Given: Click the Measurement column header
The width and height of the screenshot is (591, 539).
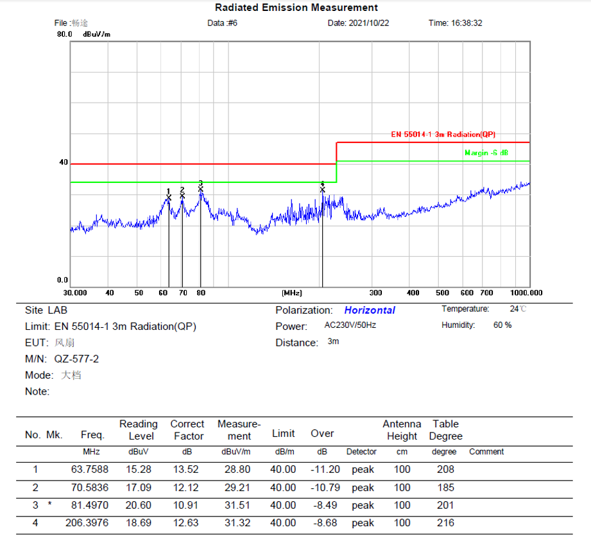Looking at the screenshot, I should point(239,430).
